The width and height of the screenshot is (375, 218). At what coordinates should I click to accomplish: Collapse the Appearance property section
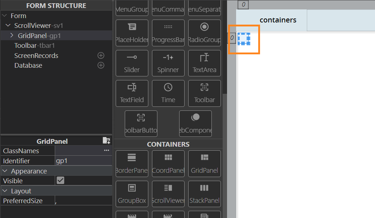coord(5,171)
